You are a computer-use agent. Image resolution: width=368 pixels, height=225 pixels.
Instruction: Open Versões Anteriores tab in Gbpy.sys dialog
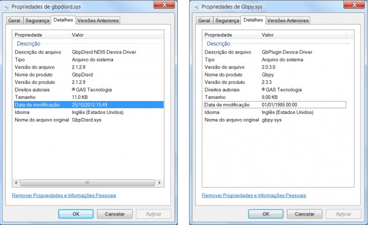point(287,21)
